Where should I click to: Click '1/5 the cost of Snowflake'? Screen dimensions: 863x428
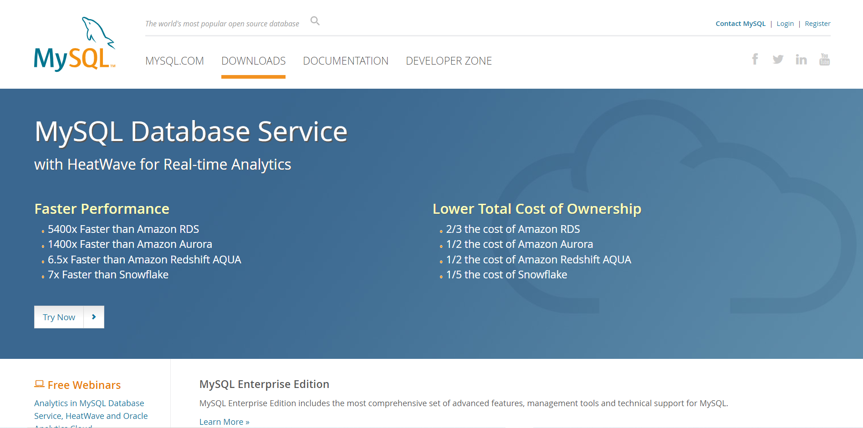click(506, 275)
